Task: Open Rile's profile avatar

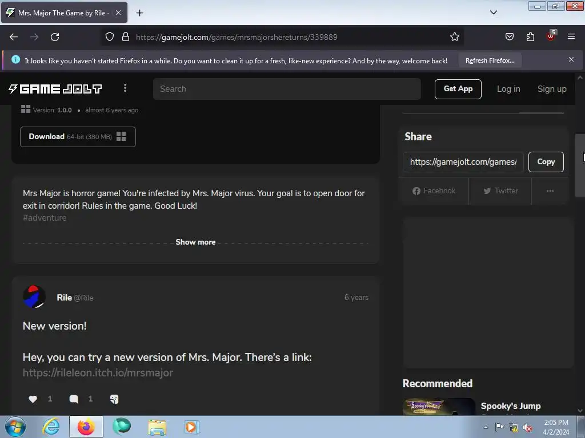Action: (34, 297)
